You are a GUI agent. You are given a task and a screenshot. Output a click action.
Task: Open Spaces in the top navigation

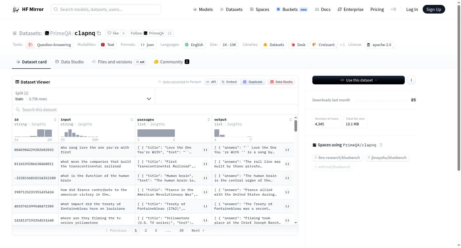(260, 10)
